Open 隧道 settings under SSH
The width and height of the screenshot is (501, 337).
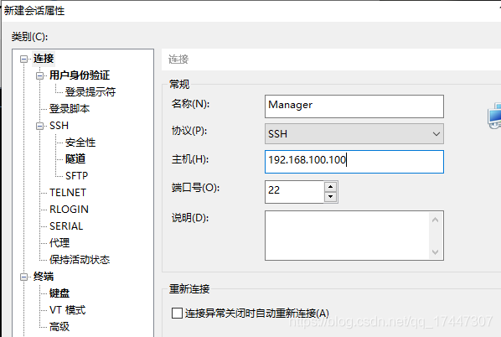(75, 159)
